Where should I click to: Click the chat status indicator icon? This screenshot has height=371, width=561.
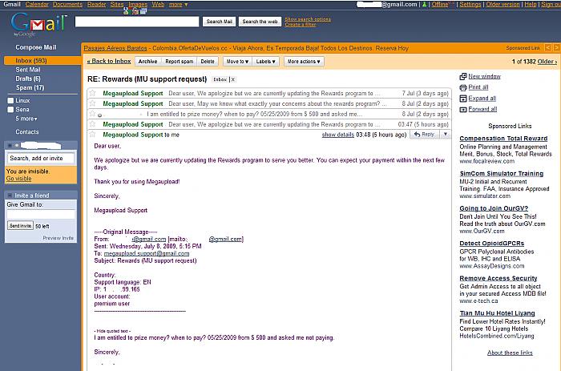coord(17,146)
